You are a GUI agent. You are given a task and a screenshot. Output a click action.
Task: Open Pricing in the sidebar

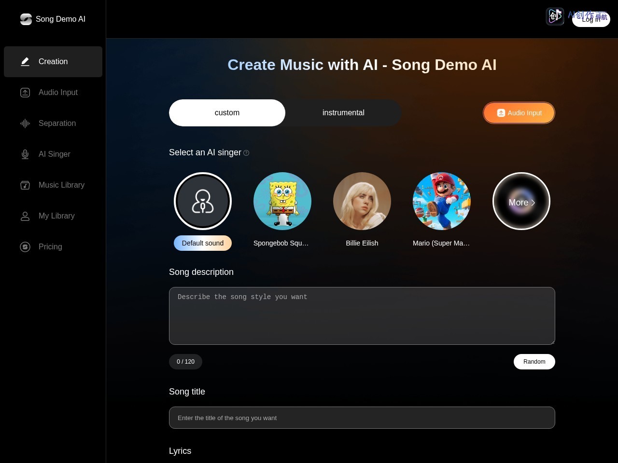(53, 247)
